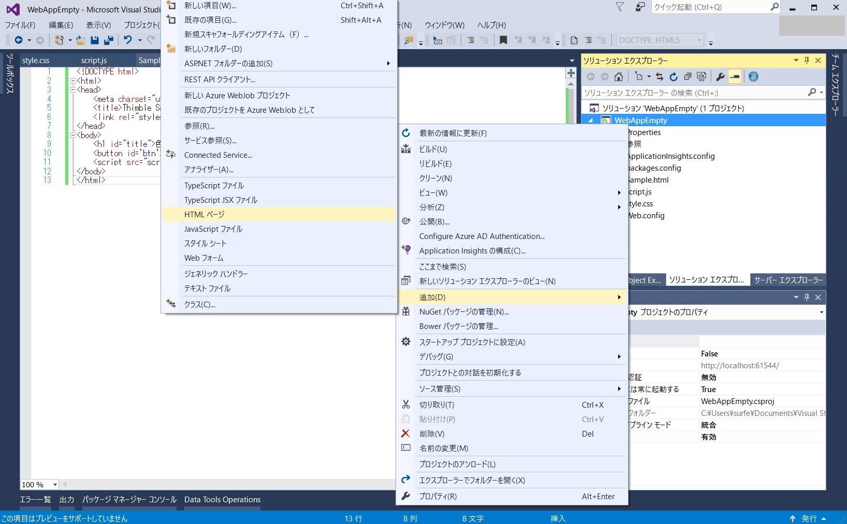Collapse the WebAppEmpty project tree node
Screen dimensions: 847x524
[x=591, y=120]
